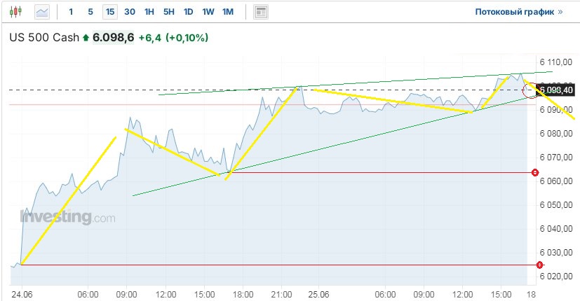Select the 1-minute timeframe
The width and height of the screenshot is (580, 301).
click(x=71, y=12)
